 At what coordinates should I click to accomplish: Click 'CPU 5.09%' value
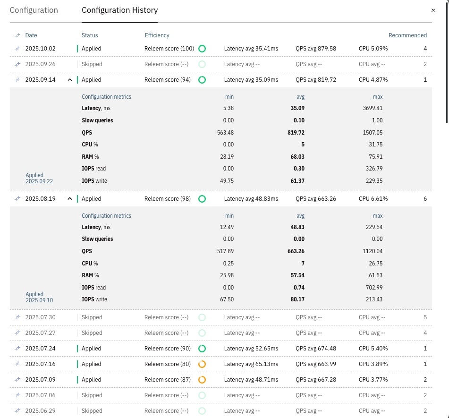pos(373,49)
